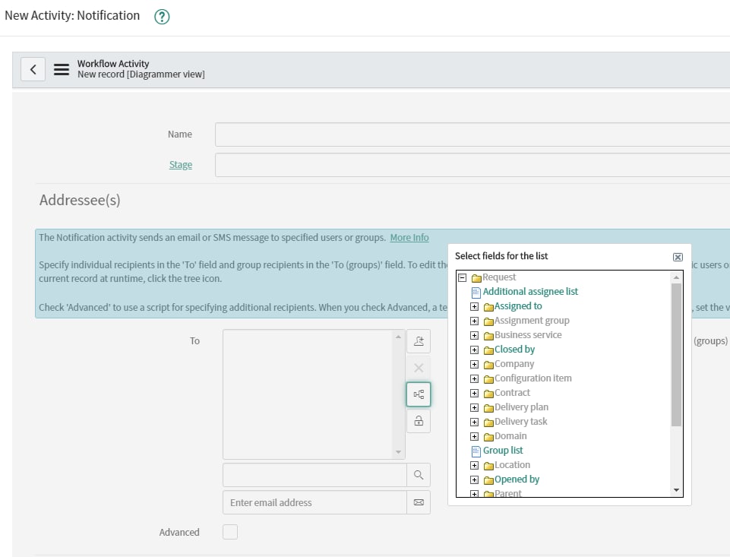This screenshot has height=557, width=730.
Task: Expand the Domain node
Action: 475,436
